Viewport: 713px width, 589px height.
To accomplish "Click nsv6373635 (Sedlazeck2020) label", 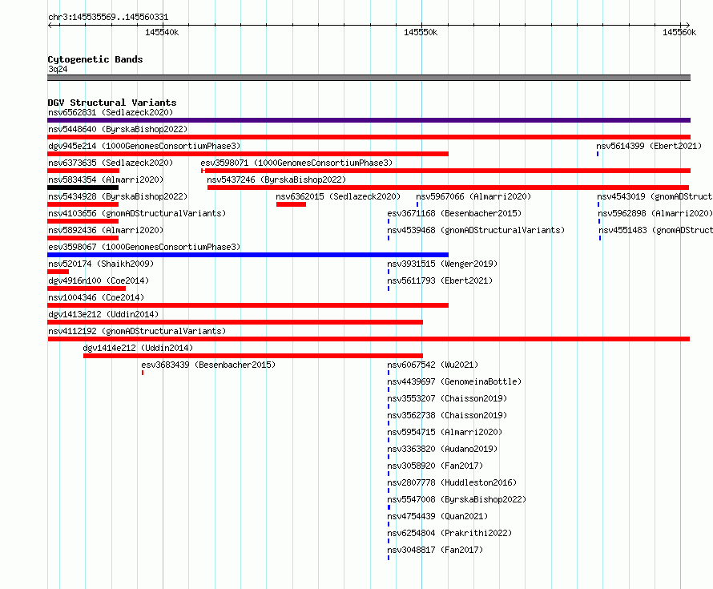I will (x=111, y=163).
